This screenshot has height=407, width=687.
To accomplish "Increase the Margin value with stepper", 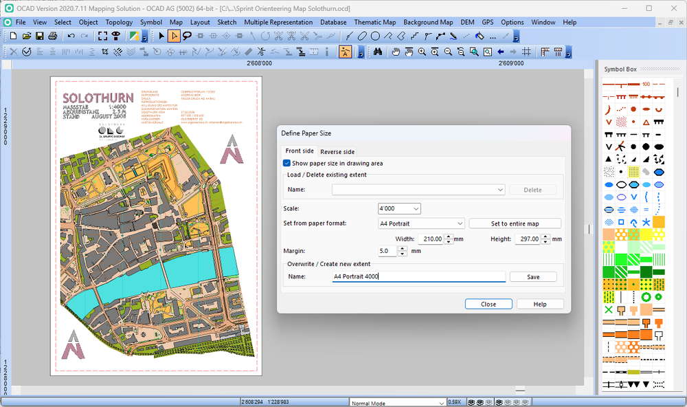I will pyautogui.click(x=402, y=249).
